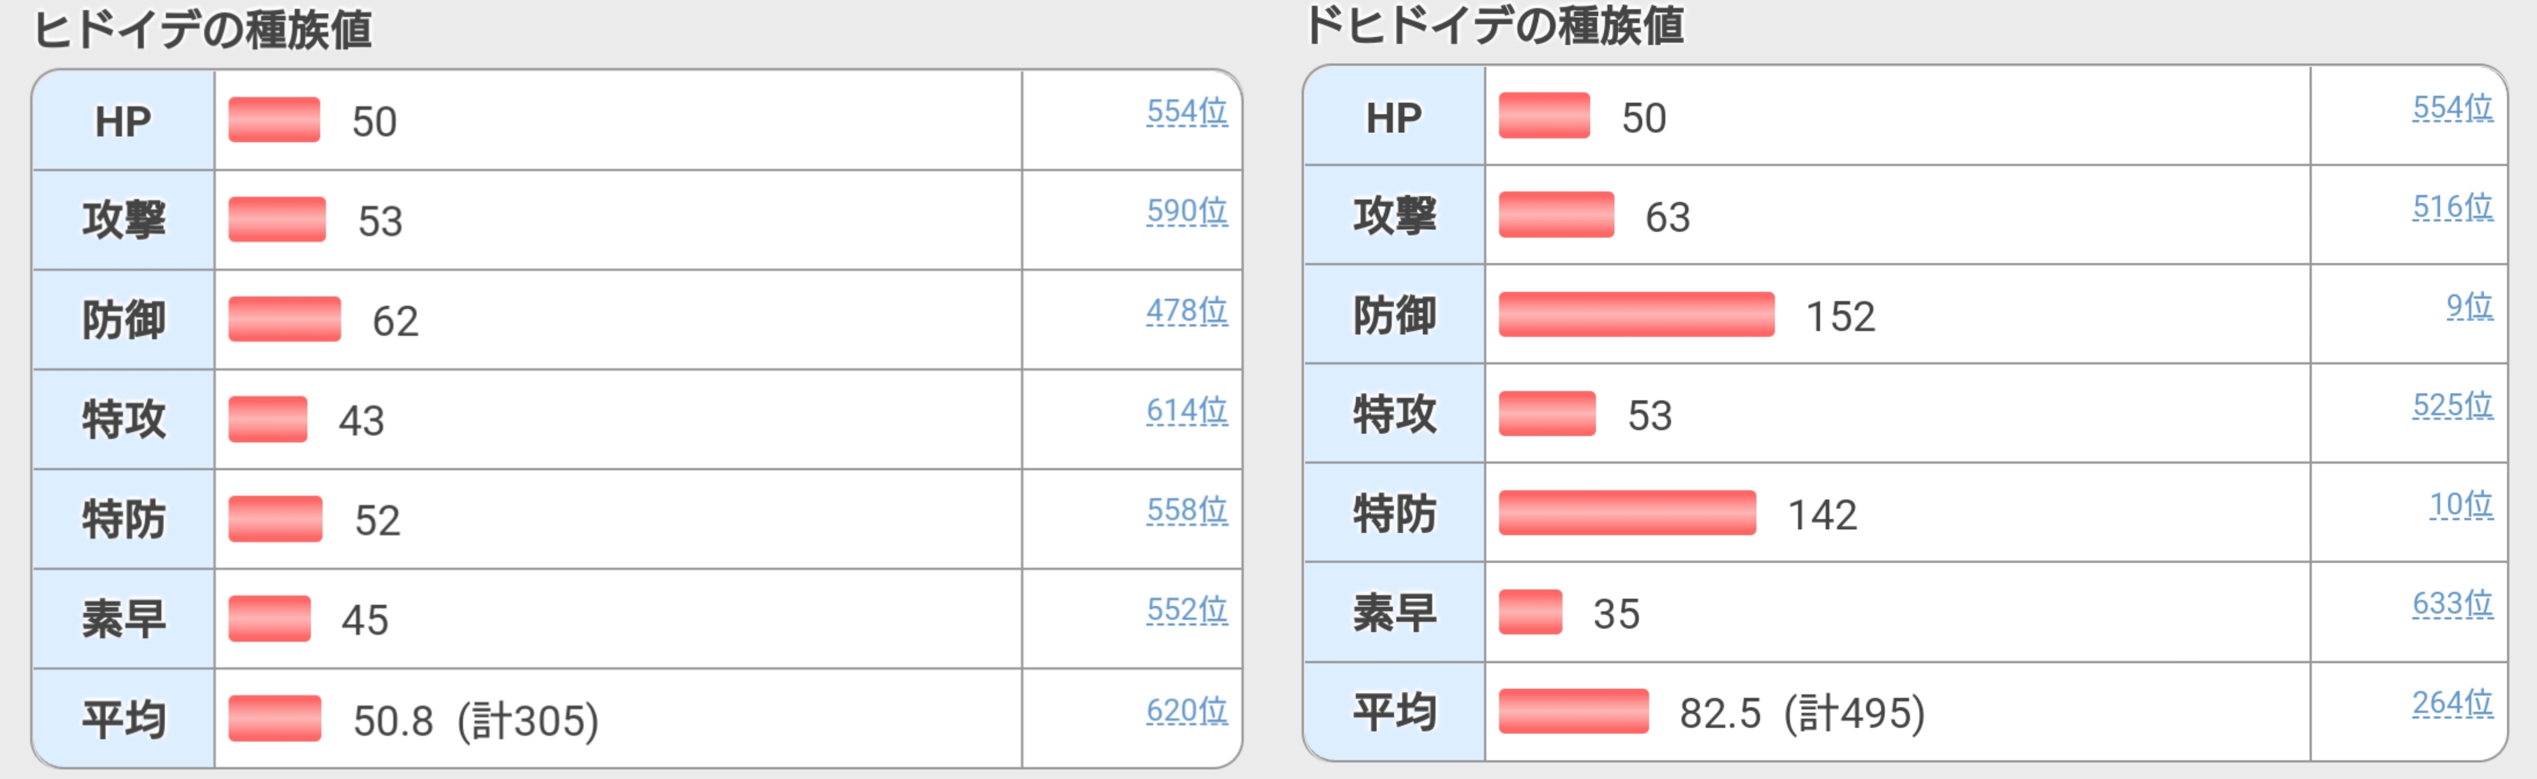Select the 558位 special defense rank link
Viewport: 2537px width, 779px height.
coord(1187,511)
